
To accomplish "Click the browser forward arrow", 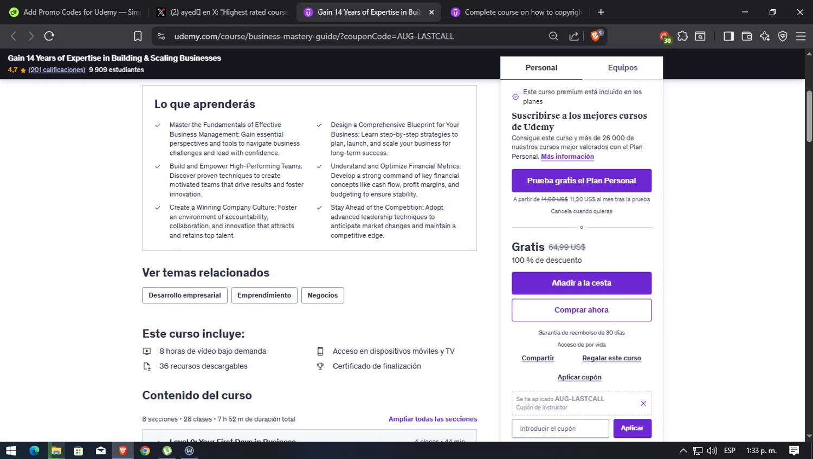I will click(x=31, y=36).
